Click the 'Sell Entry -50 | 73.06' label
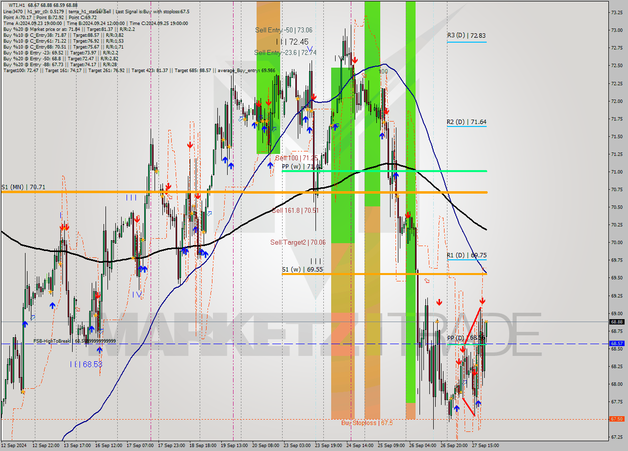The image size is (628, 451). [284, 30]
